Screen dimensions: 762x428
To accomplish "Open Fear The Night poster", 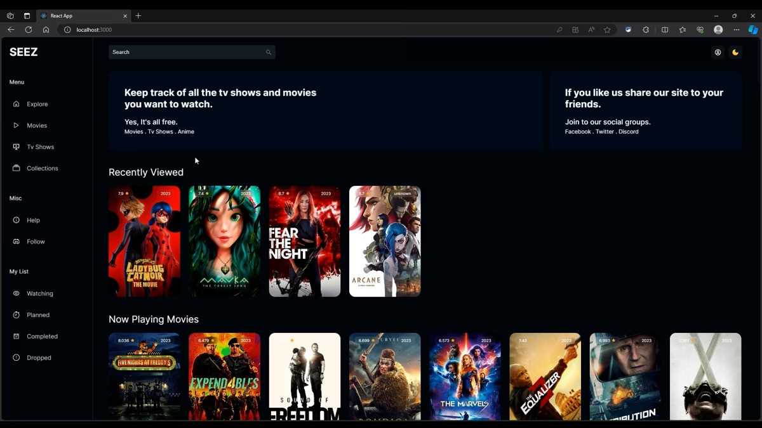I will (305, 241).
